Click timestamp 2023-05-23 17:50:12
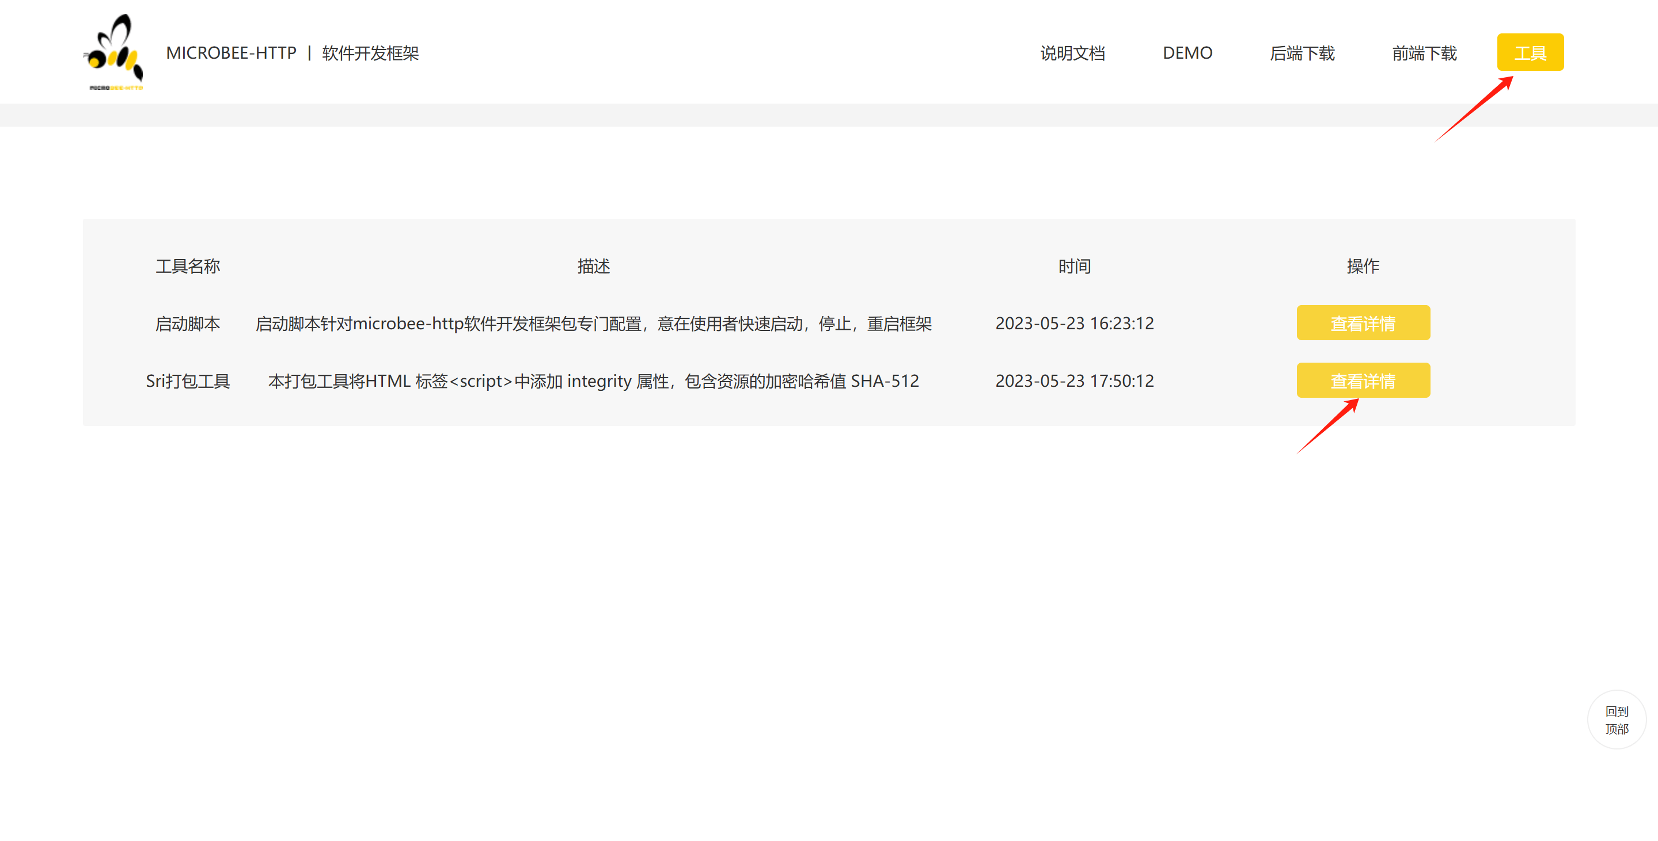The height and width of the screenshot is (841, 1658). coord(1073,380)
